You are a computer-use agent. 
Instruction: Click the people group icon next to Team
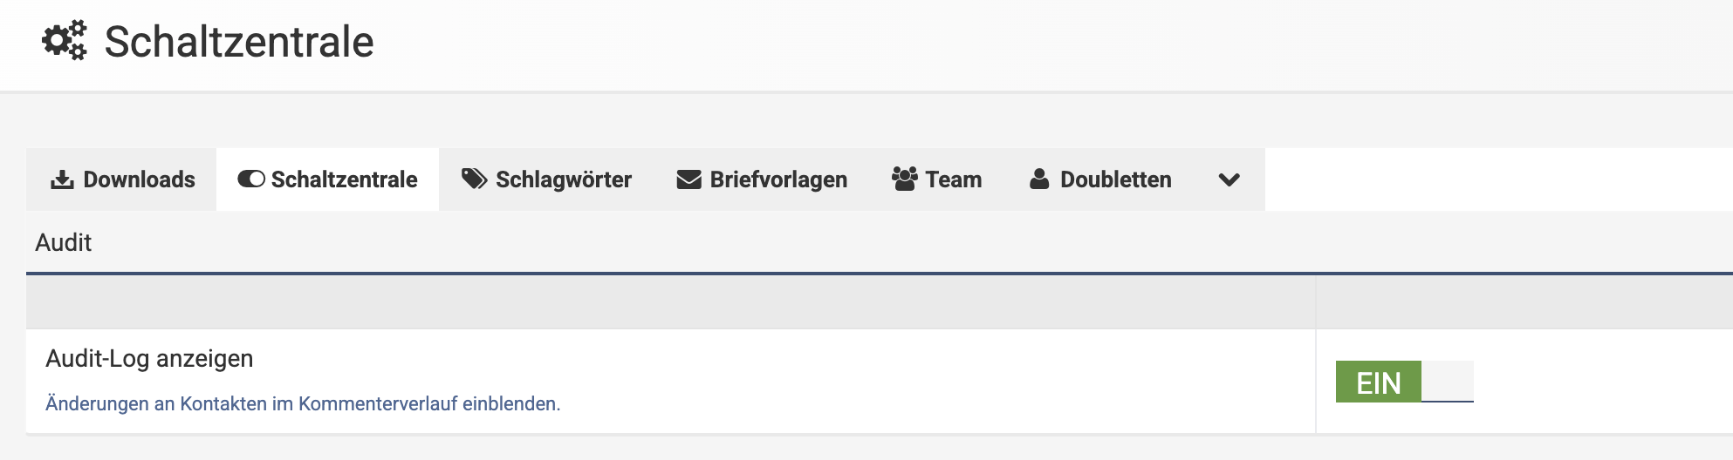coord(904,179)
